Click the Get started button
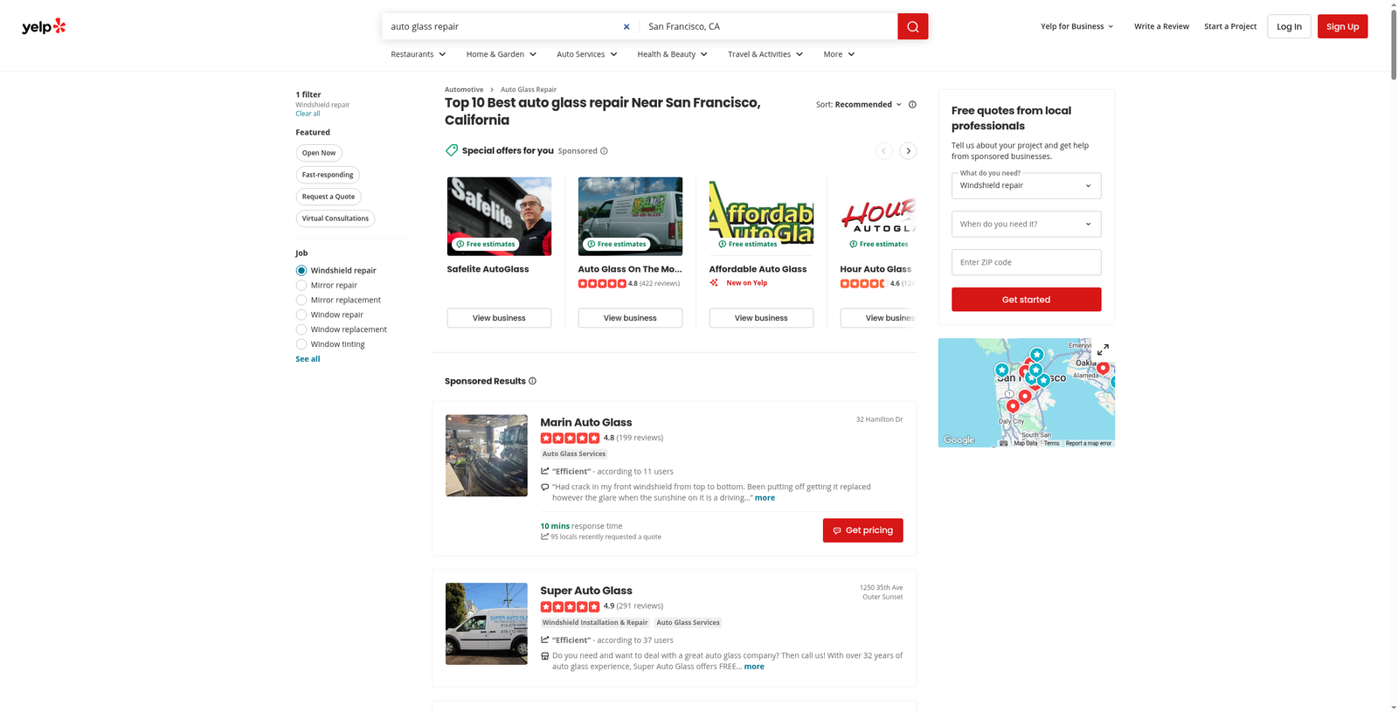 [x=1026, y=300]
